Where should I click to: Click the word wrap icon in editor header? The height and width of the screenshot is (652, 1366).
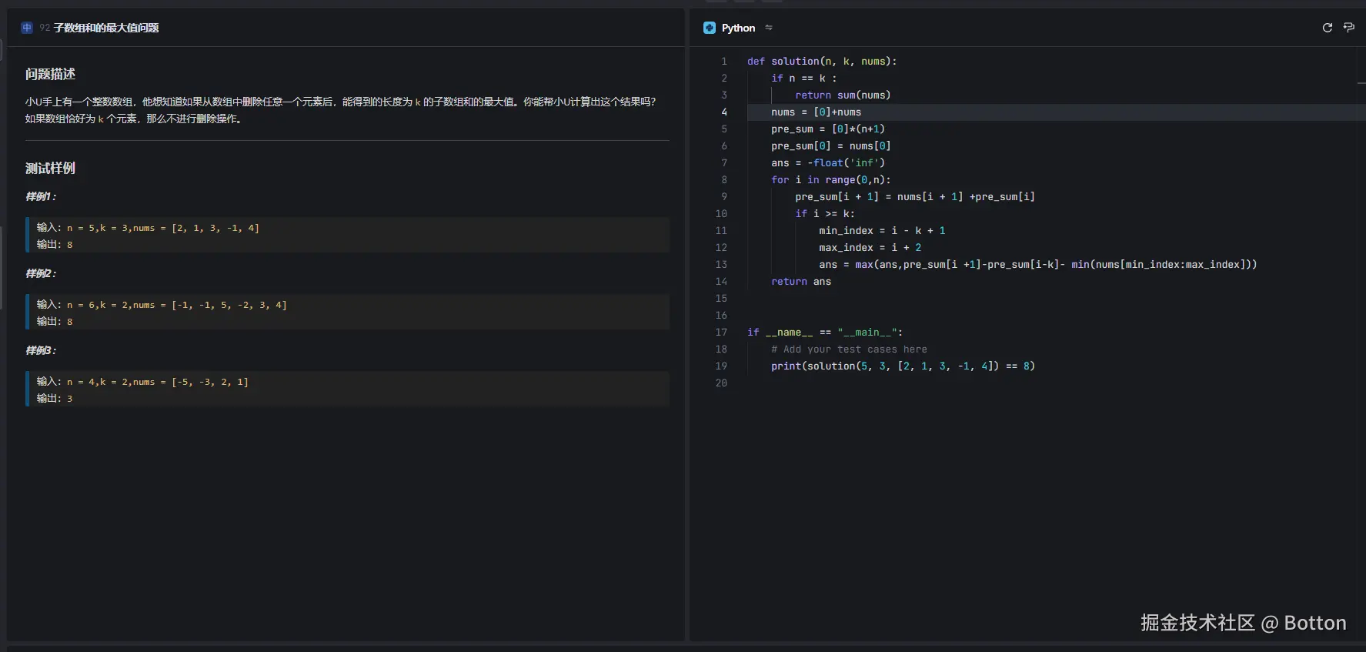[x=1348, y=28]
